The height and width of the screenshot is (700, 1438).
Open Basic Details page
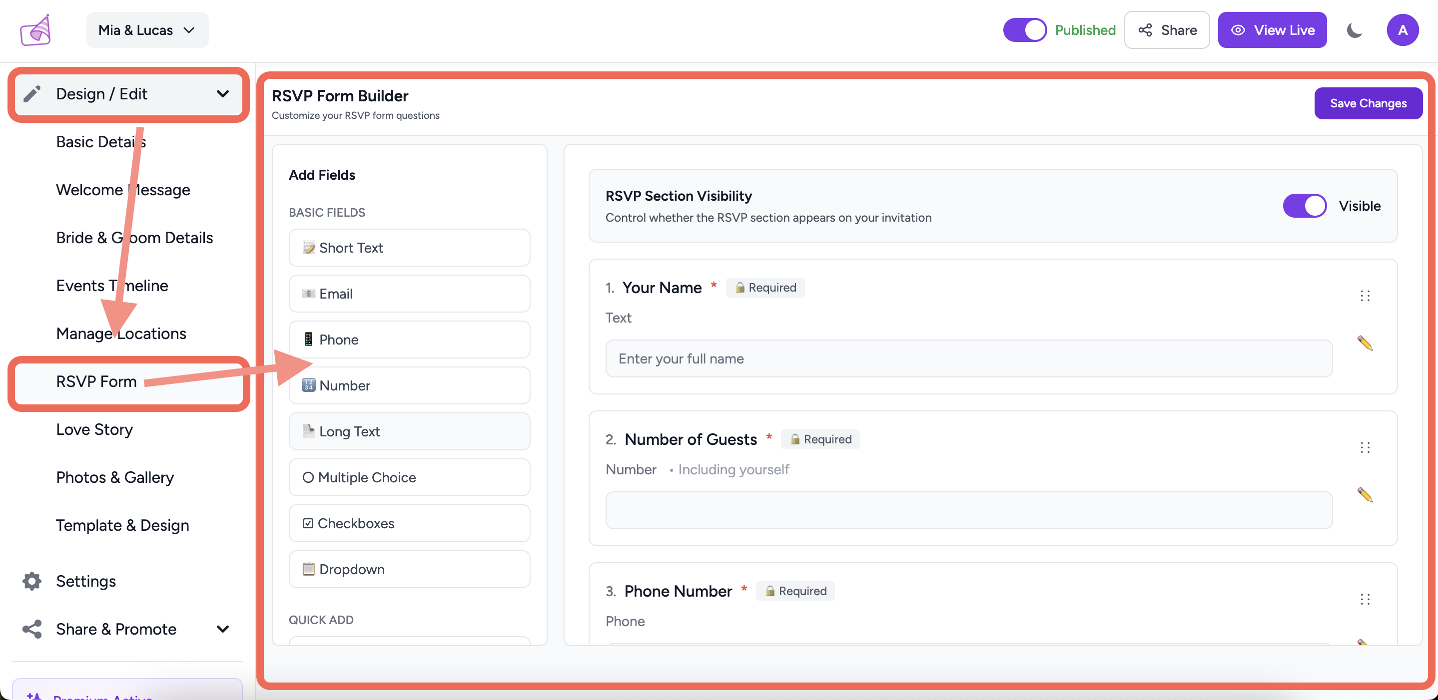[x=101, y=142]
